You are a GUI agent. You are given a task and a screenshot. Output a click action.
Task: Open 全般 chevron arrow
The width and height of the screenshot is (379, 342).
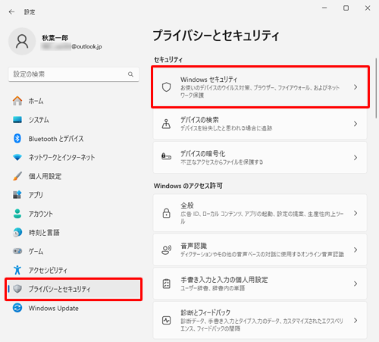[356, 213]
